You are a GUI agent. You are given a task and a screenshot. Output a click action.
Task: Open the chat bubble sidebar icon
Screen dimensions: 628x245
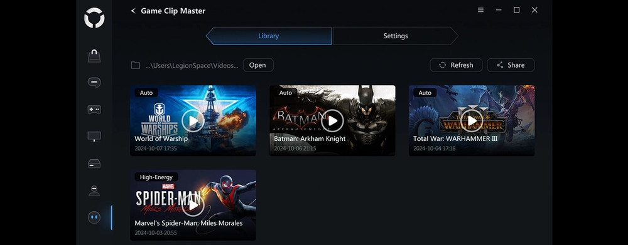[94, 83]
